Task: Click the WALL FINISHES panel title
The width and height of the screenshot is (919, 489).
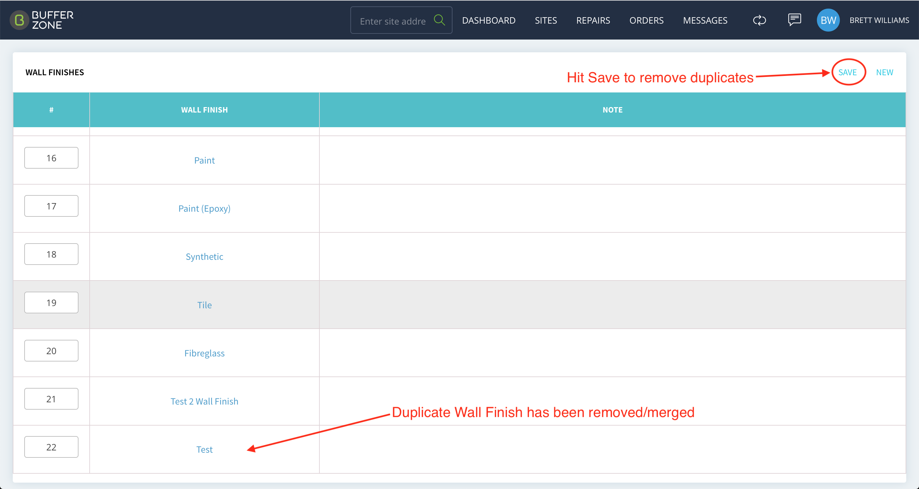Action: pyautogui.click(x=55, y=72)
